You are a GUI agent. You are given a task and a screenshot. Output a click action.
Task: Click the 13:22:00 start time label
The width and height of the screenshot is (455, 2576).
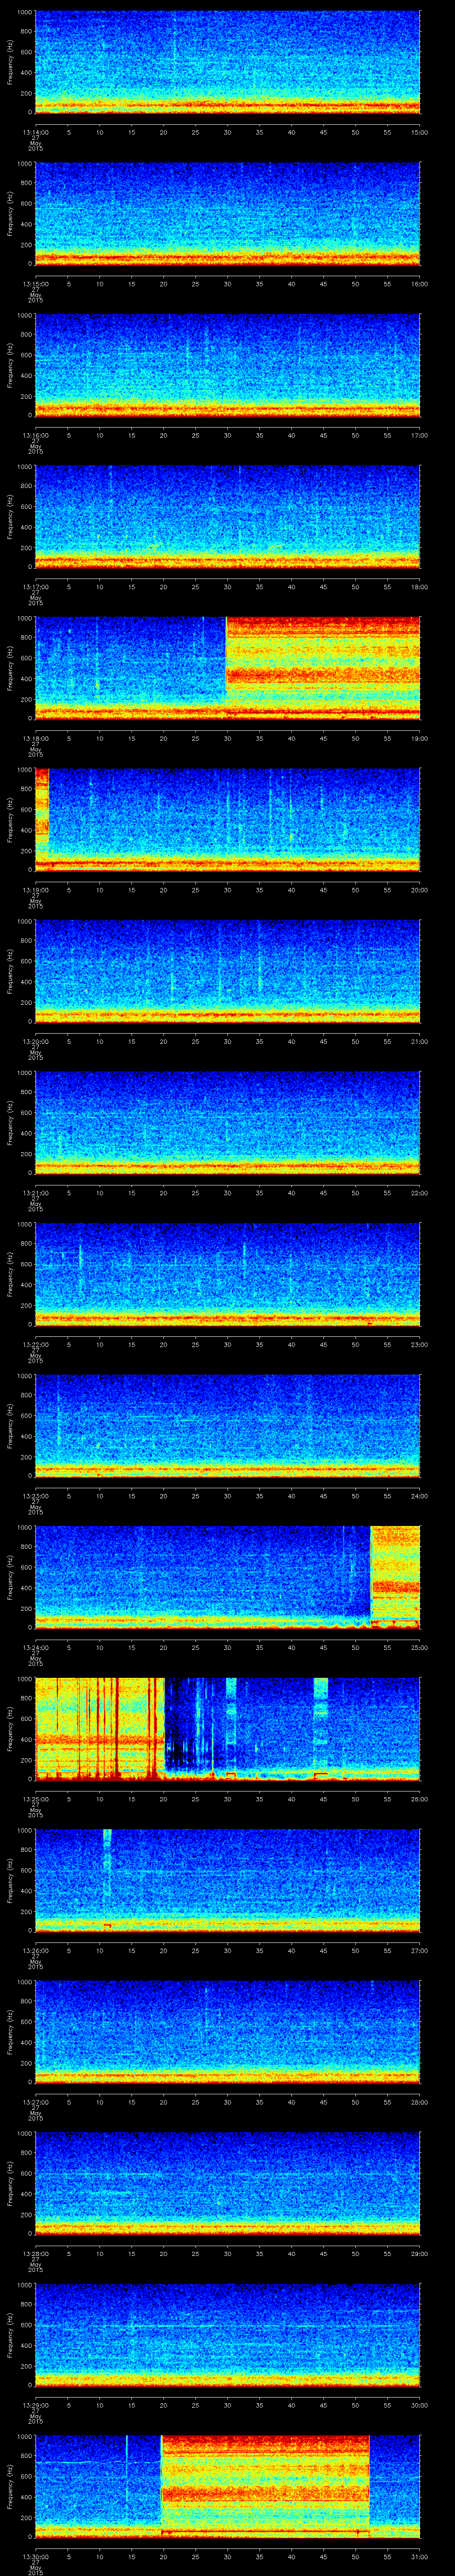coord(35,1344)
